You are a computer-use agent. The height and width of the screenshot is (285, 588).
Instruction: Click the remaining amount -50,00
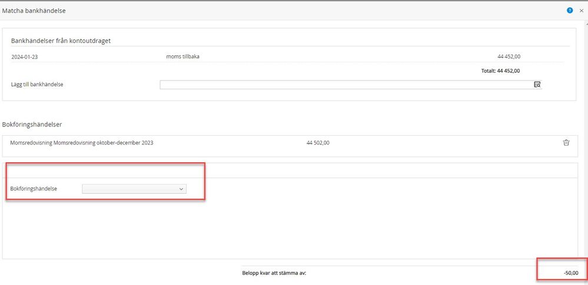pyautogui.click(x=570, y=273)
